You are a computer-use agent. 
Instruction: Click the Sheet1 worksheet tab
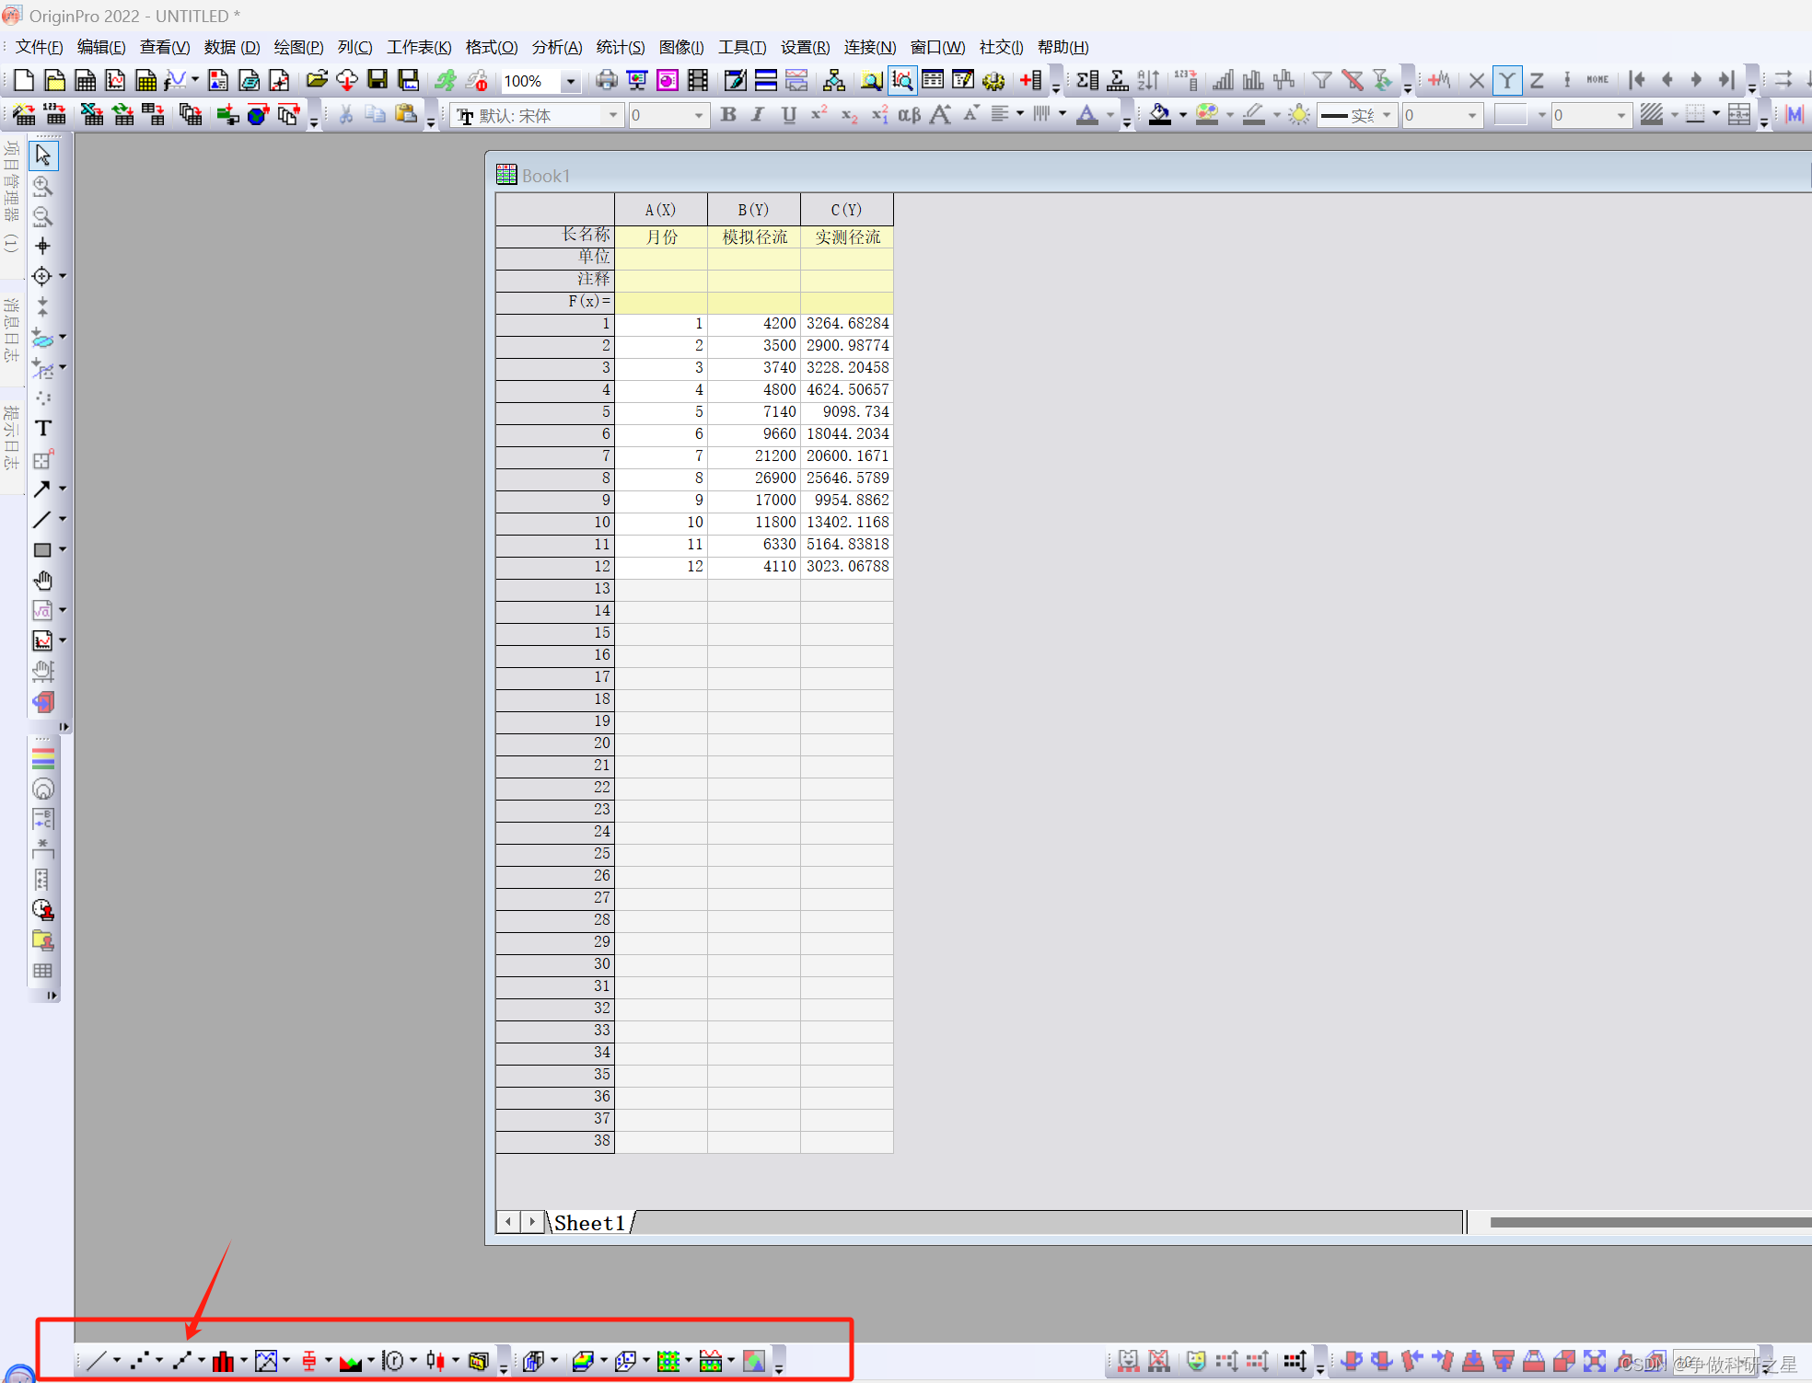(x=589, y=1223)
